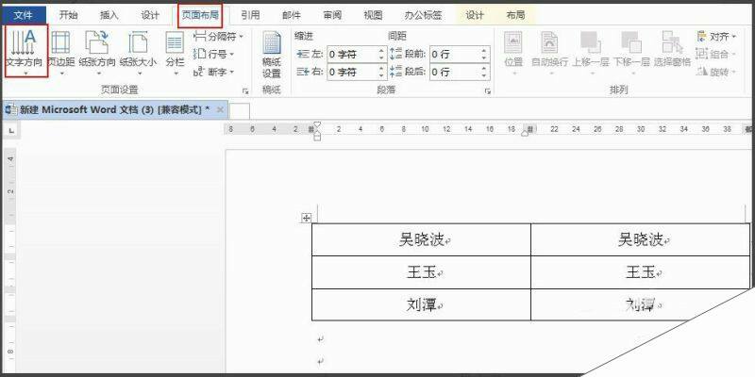Image resolution: width=755 pixels, height=377 pixels.
Task: Select the right column cell 王玉
Action: [641, 272]
